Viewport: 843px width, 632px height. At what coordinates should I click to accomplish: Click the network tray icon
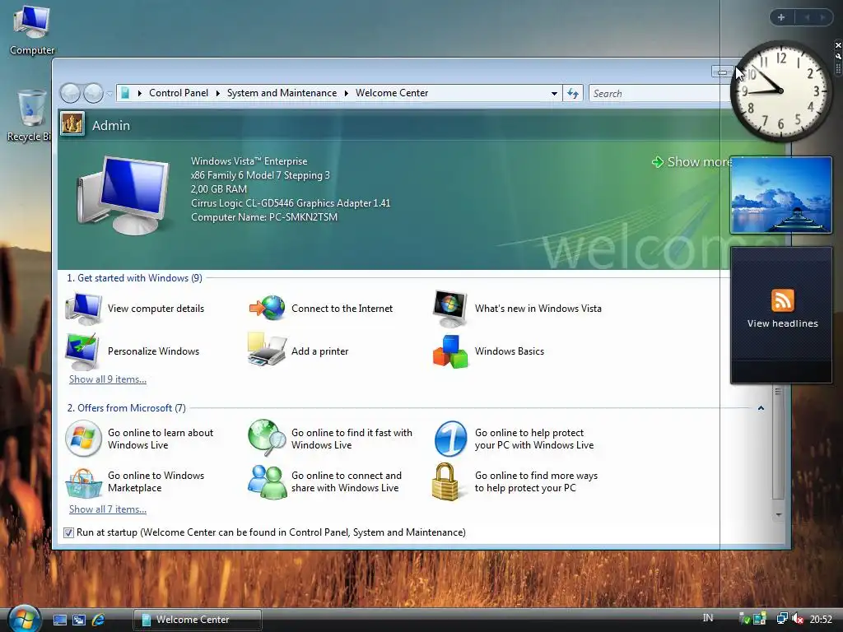tap(782, 619)
